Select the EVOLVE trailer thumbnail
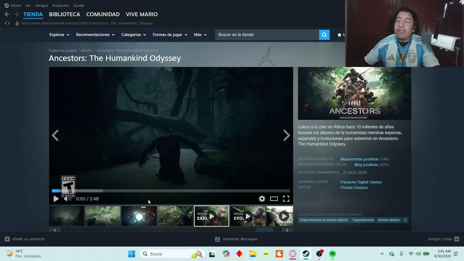This screenshot has height=261, width=464. [248, 216]
